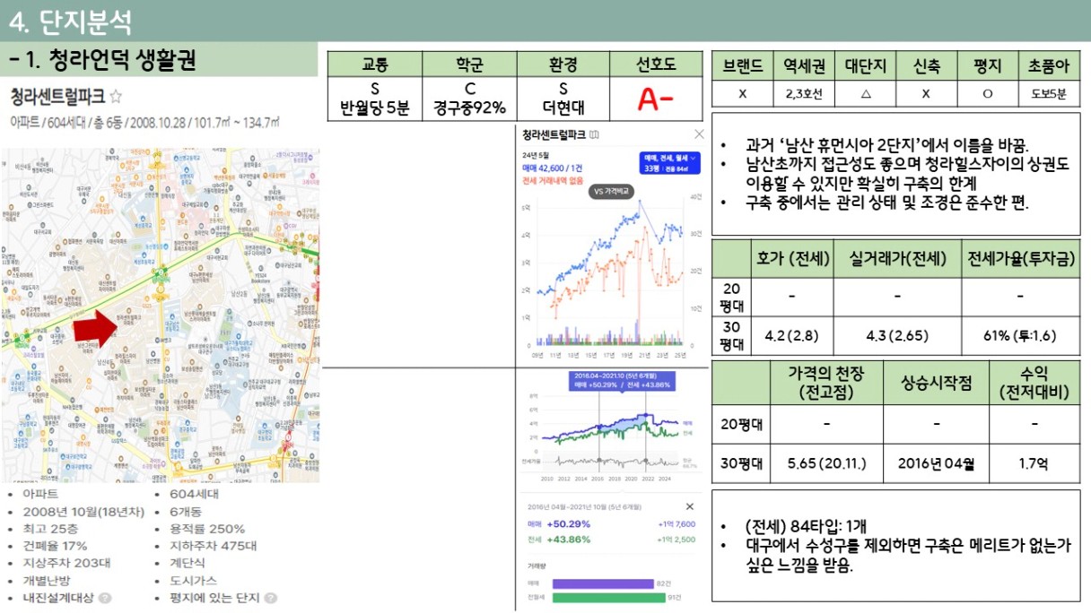Image resolution: width=1091 pixels, height=613 pixels.
Task: Click the 최고 25층 bullet
Action: click(50, 529)
